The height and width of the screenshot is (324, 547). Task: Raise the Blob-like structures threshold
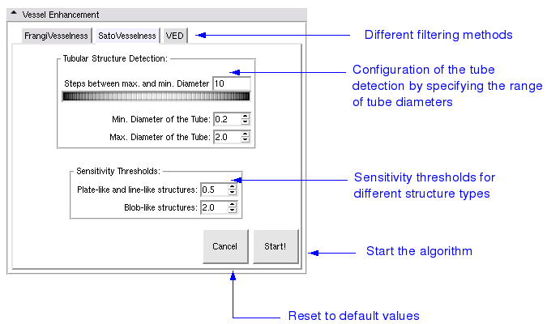click(x=232, y=204)
